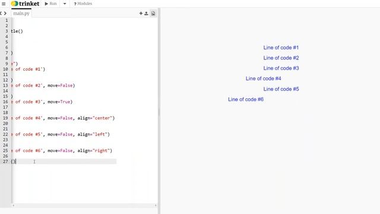Click output text 'Line of code #4'
This screenshot has height=214, width=380.
(x=264, y=78)
